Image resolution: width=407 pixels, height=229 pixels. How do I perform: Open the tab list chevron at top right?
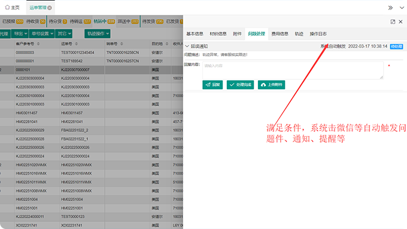click(402, 8)
